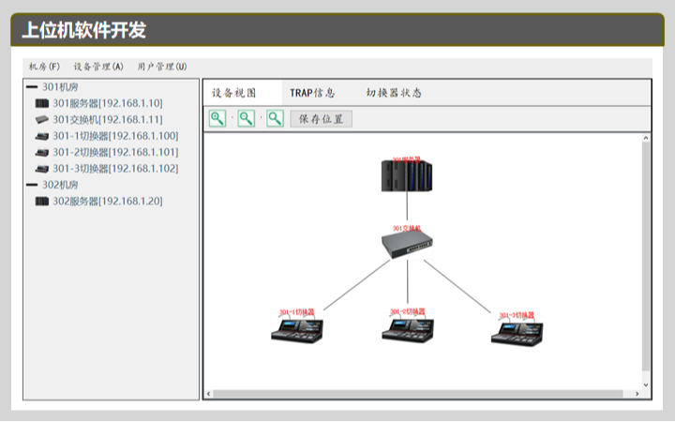Screen dimensions: 675x422
Task: Click the vertical scrollbar down arrow
Action: [x=646, y=385]
